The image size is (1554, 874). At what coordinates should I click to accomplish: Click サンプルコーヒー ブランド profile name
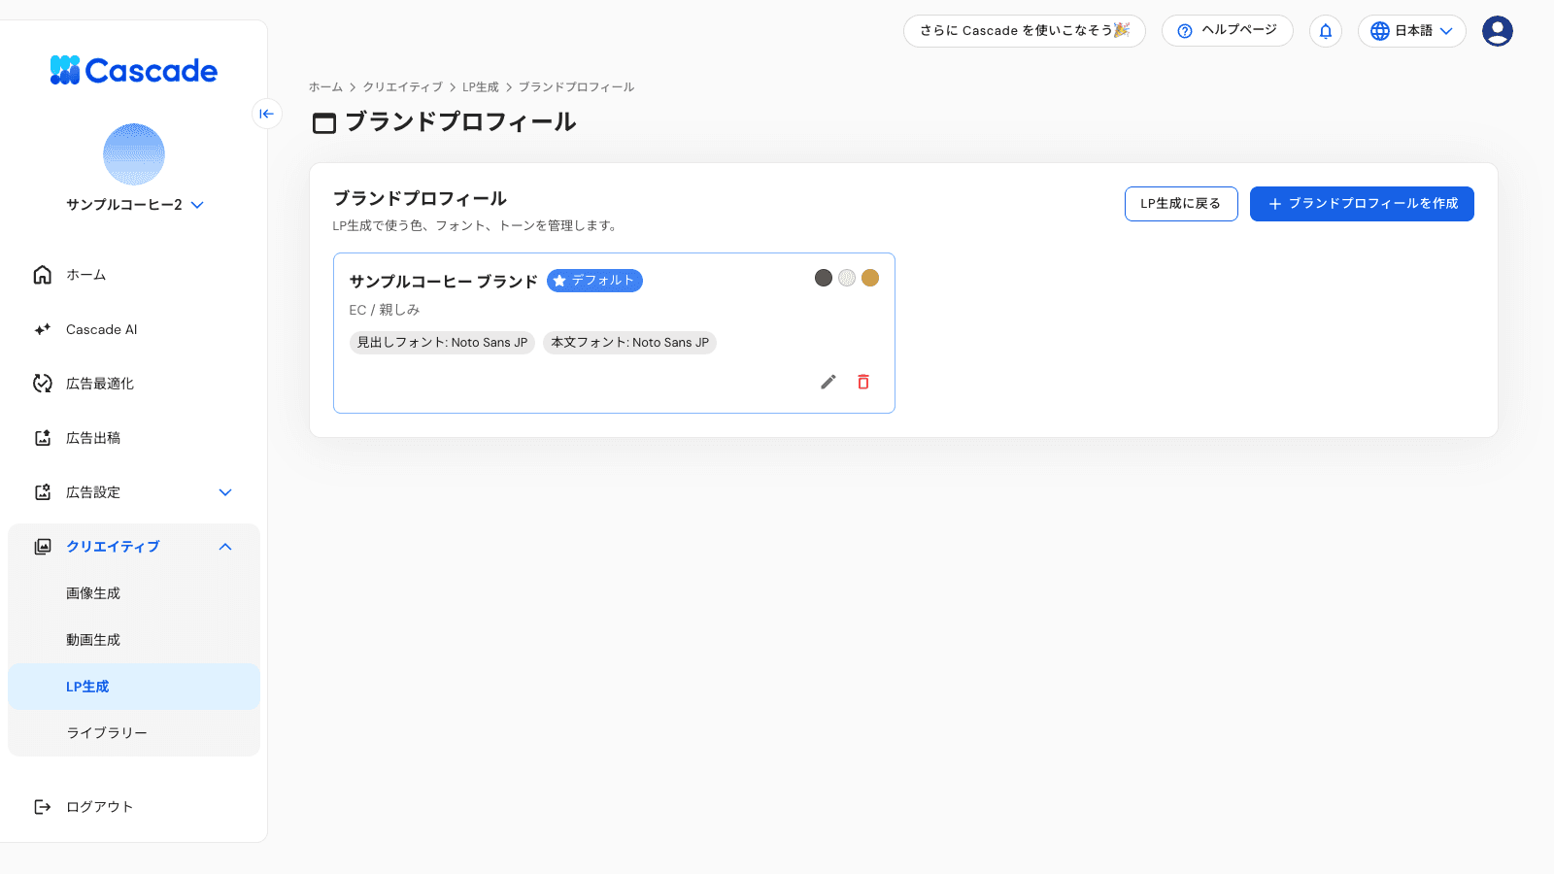[444, 281]
